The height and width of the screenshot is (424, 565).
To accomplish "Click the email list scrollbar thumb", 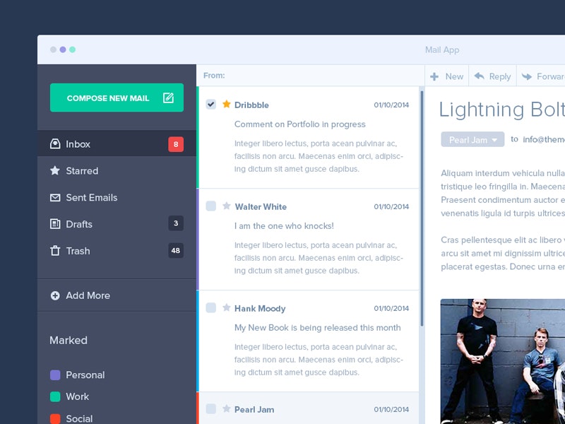I will (422, 208).
